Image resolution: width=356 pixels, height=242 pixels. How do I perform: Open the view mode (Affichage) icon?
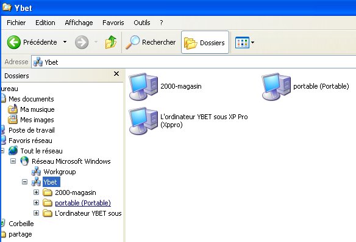tap(242, 42)
